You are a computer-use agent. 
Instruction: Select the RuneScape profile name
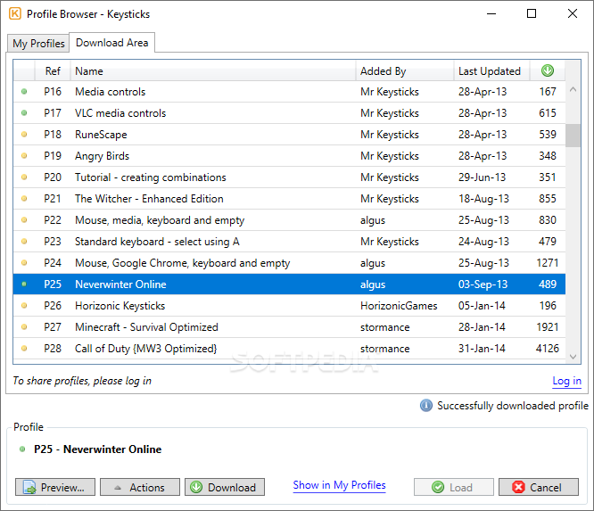(x=101, y=135)
